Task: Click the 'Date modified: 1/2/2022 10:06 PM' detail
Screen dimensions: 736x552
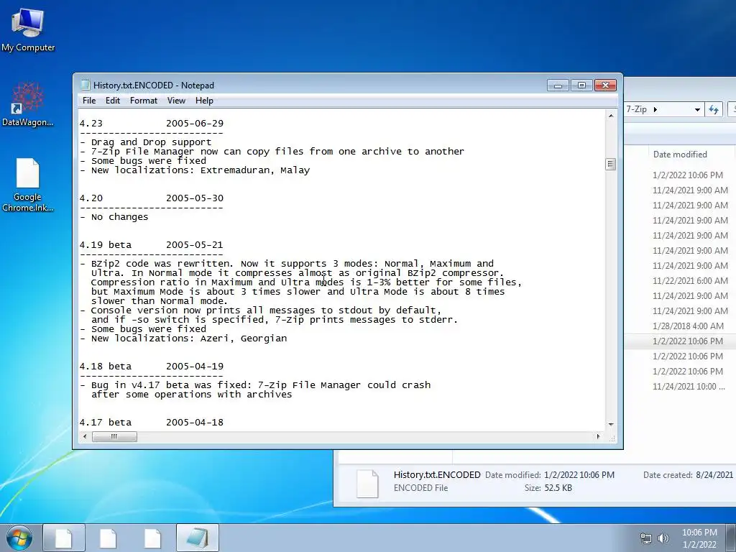Action: 550,475
